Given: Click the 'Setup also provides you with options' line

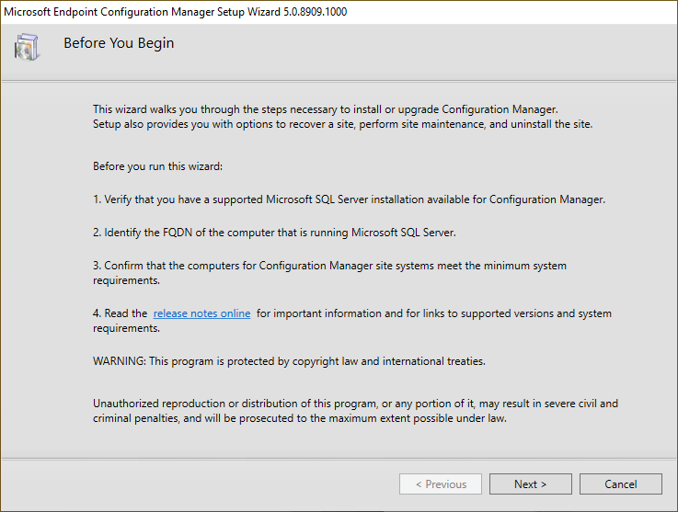Looking at the screenshot, I should coord(342,124).
